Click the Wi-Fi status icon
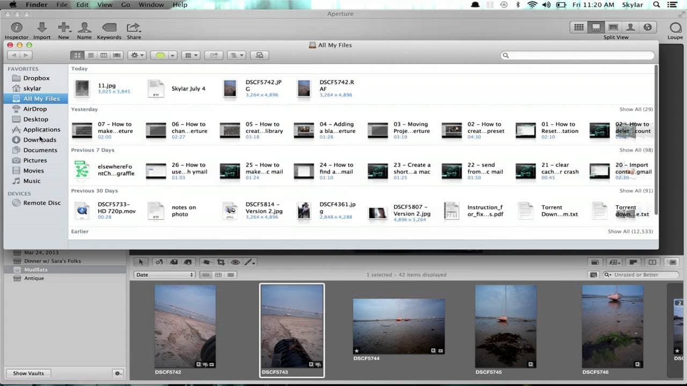Screen dimensions: 687x386 pyautogui.click(x=532, y=5)
